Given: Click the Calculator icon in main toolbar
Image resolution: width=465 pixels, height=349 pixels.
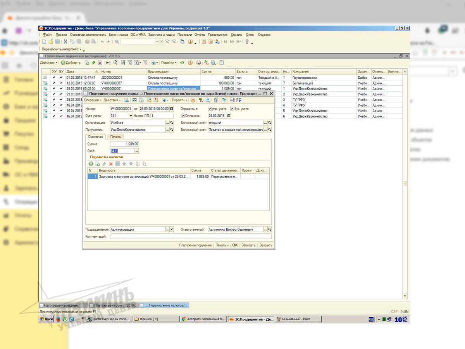Looking at the screenshot, I should click(204, 41).
